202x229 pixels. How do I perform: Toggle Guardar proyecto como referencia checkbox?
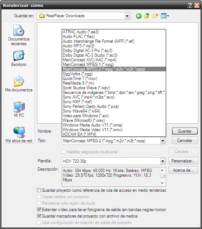pos(39,190)
